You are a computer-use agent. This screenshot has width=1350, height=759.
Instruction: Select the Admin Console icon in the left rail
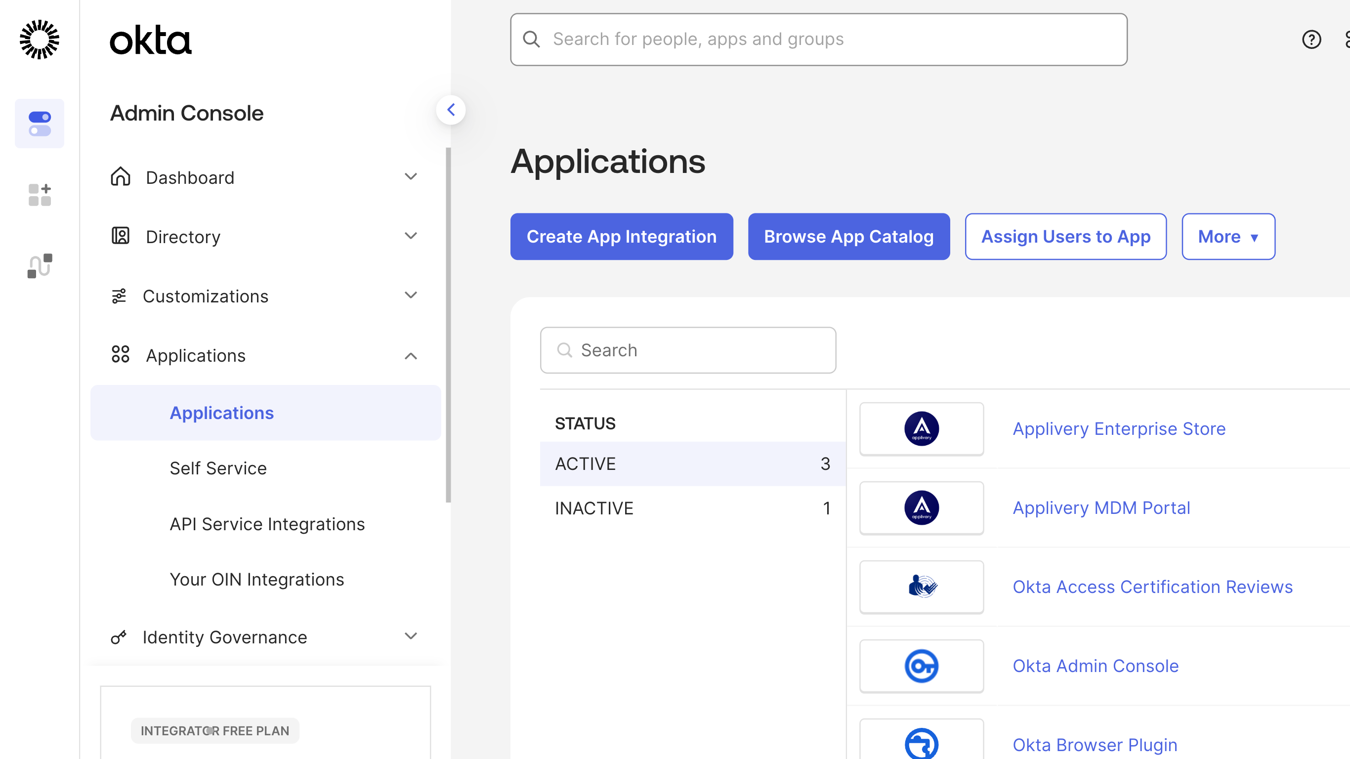[x=40, y=123]
